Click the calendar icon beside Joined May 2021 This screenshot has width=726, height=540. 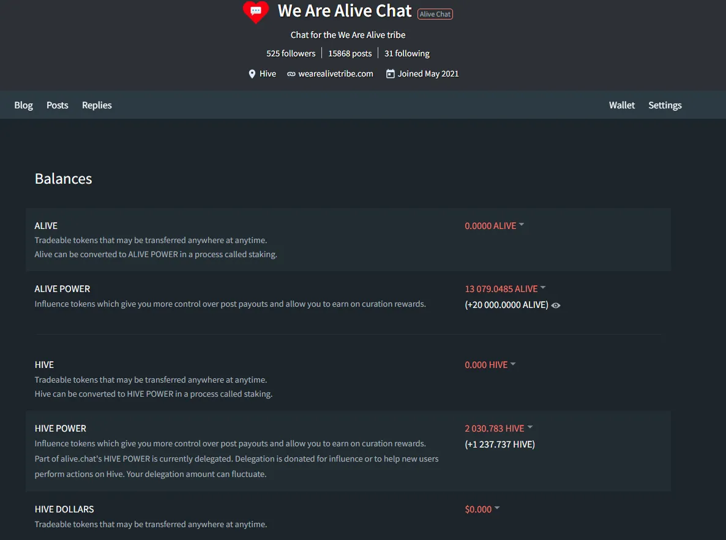(x=391, y=73)
